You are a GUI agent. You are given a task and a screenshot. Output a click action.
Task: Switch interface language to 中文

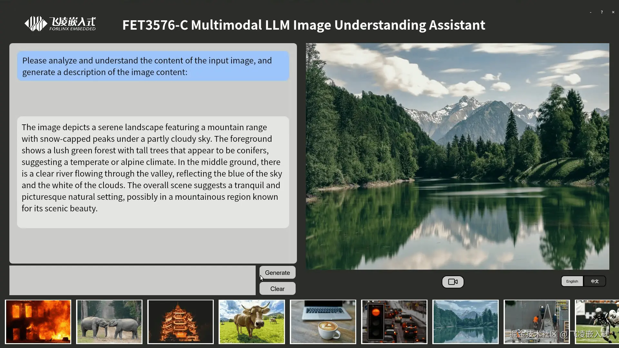point(594,281)
